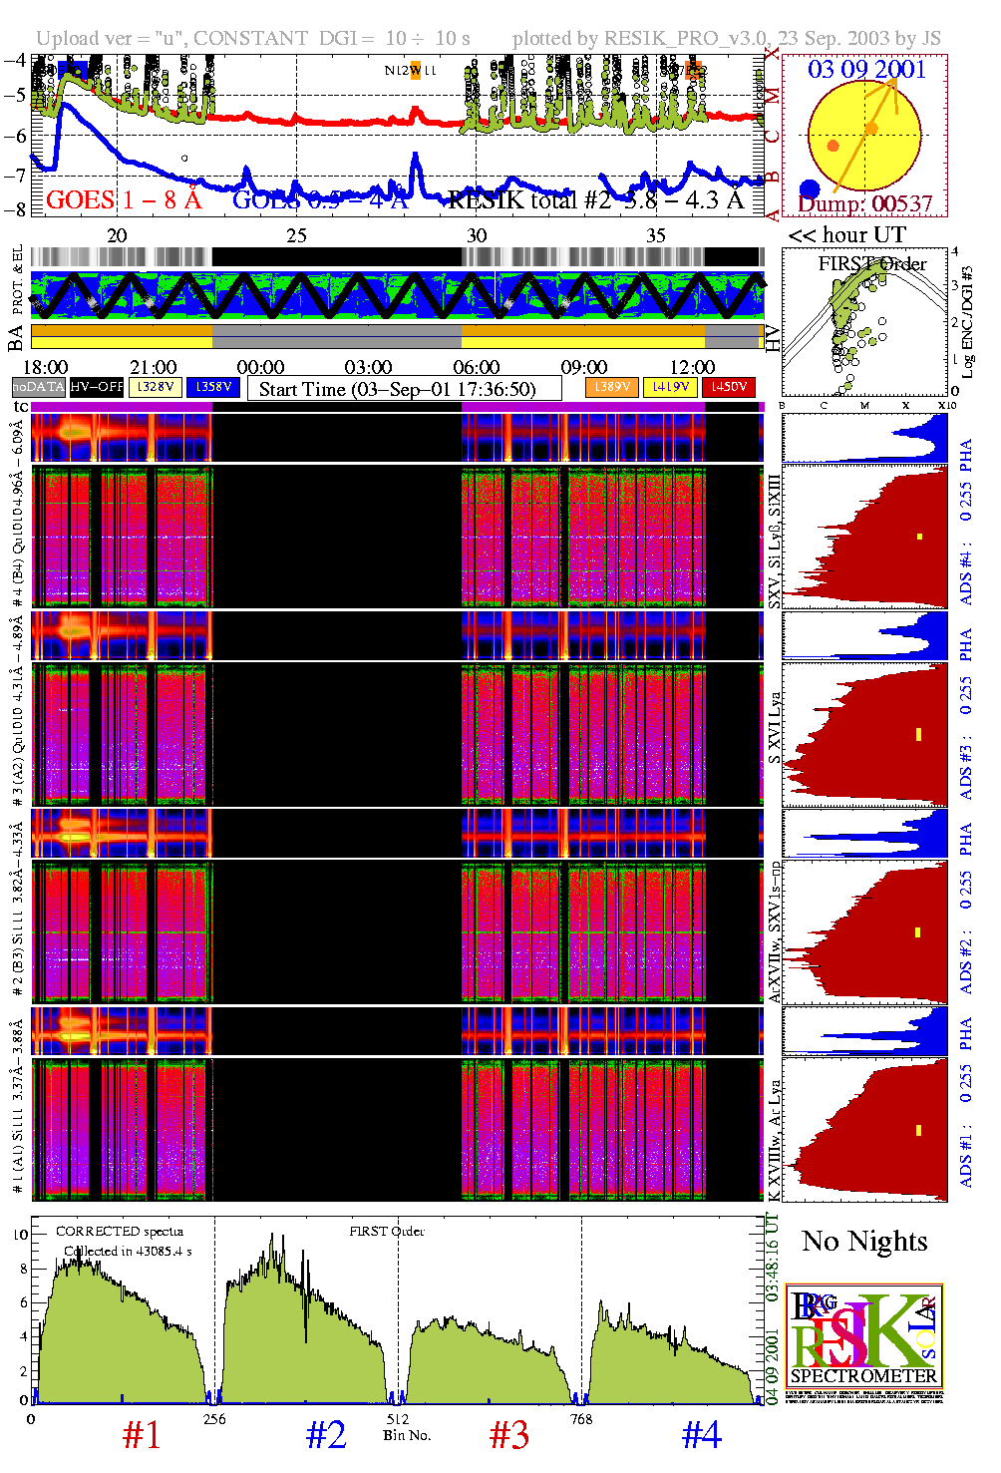Image resolution: width=1001 pixels, height=1473 pixels.
Task: Click the left orange spot on solar disk
Action: pos(834,146)
